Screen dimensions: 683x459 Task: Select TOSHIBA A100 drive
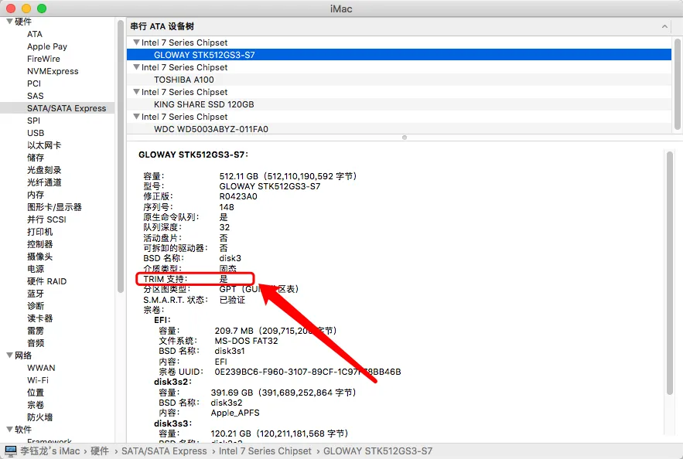[x=398, y=80]
